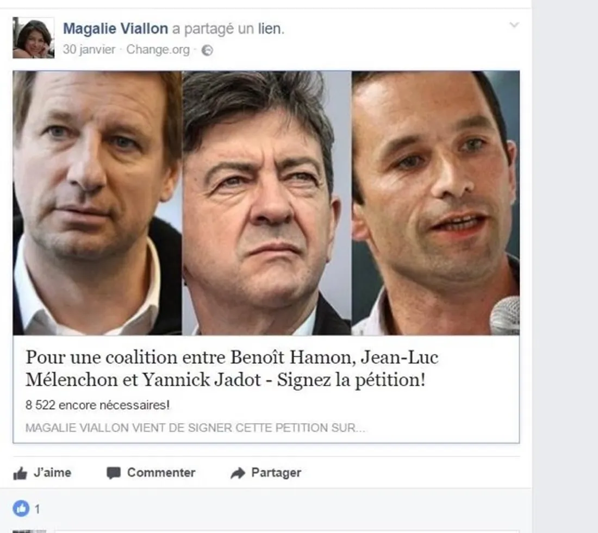The height and width of the screenshot is (533, 598).
Task: Click the 8 522 encore nécessaires text
Action: (x=98, y=405)
